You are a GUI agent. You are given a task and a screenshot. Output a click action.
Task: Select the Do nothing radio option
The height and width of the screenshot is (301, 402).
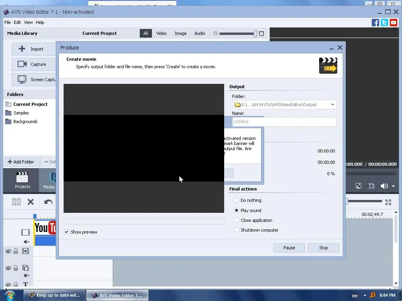[236, 200]
